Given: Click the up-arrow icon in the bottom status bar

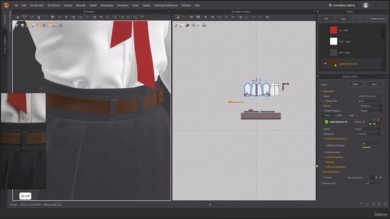Looking at the screenshot, I should [210, 204].
